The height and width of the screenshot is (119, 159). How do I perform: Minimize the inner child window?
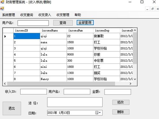point(147,9)
